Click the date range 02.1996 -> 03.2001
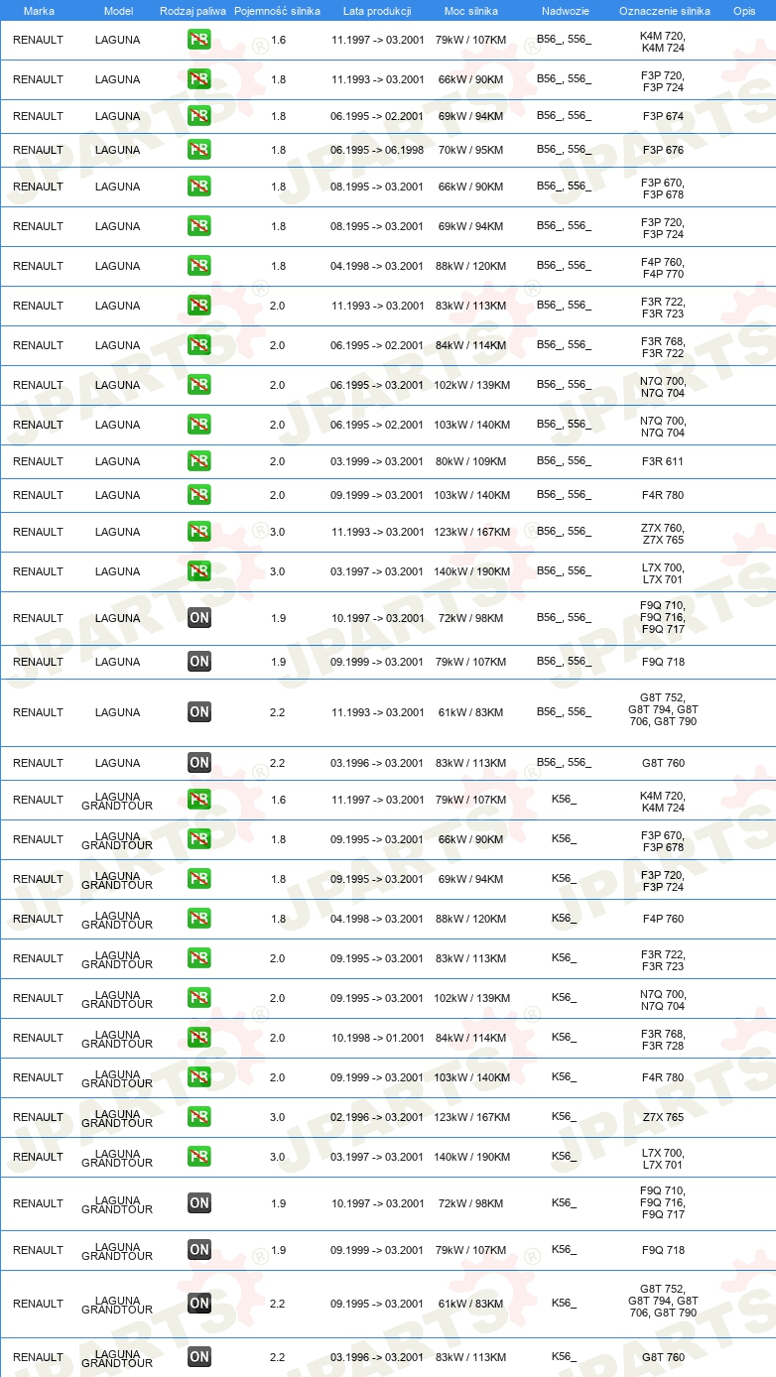This screenshot has width=776, height=1377. (x=377, y=1117)
